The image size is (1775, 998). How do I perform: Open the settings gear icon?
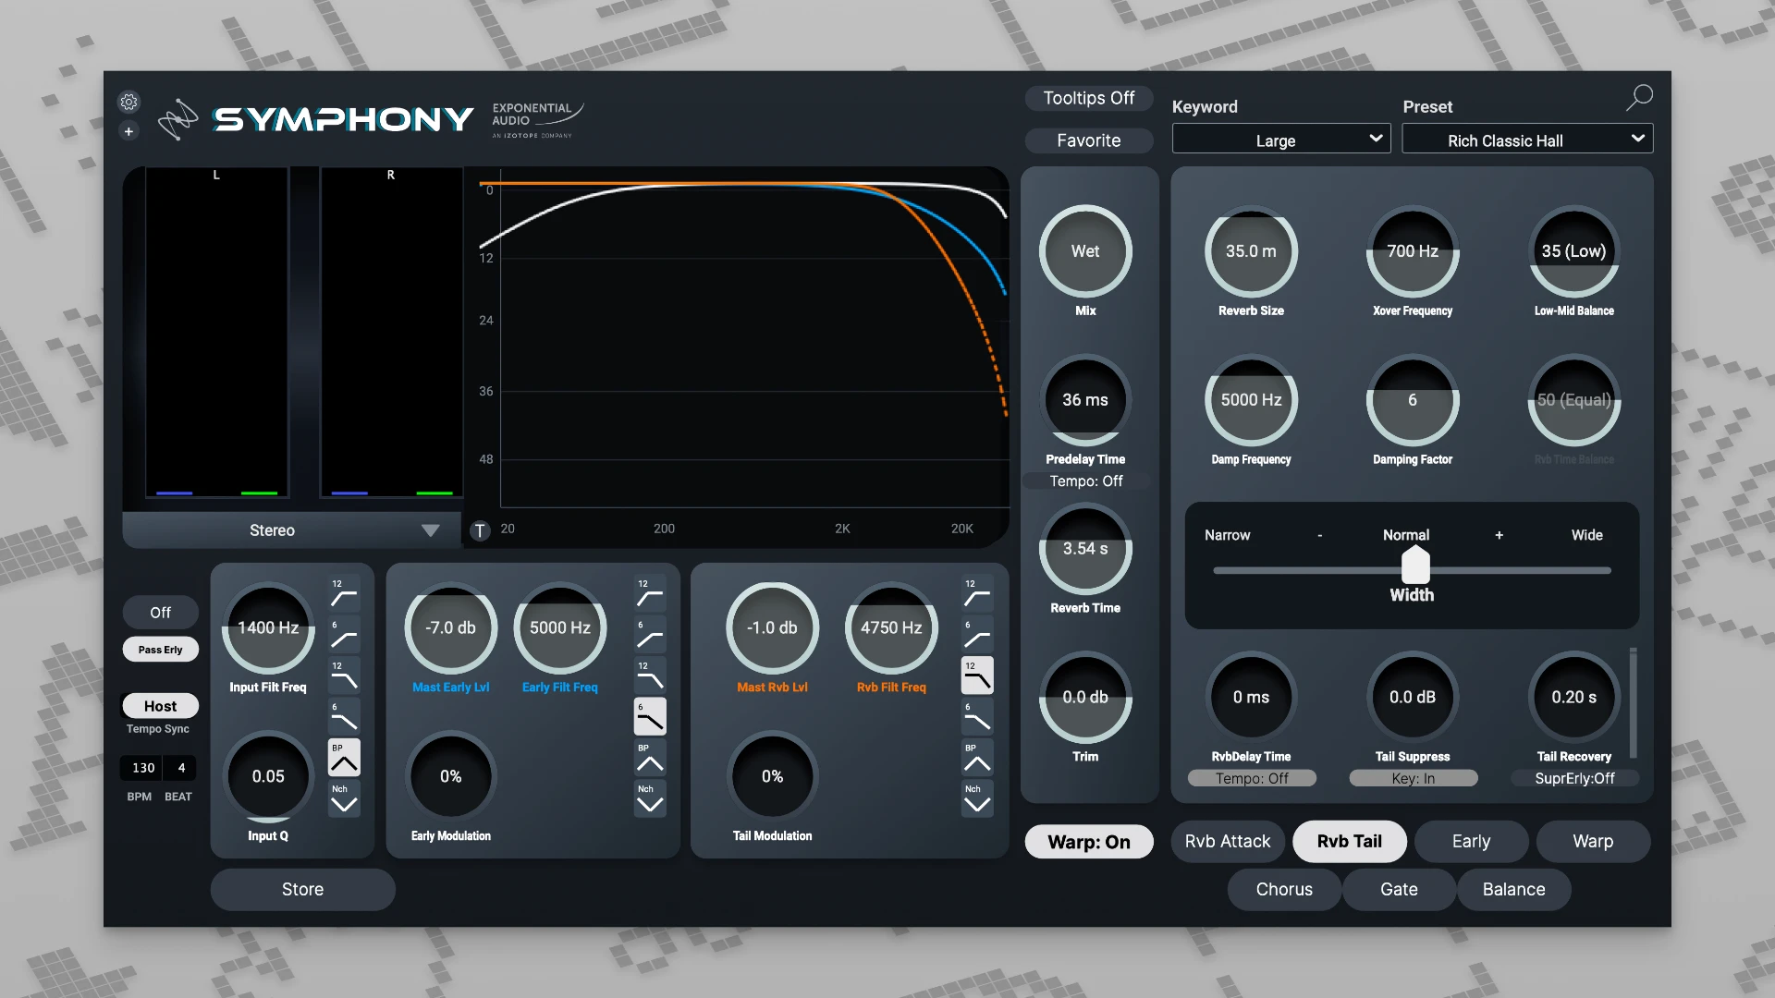(129, 102)
